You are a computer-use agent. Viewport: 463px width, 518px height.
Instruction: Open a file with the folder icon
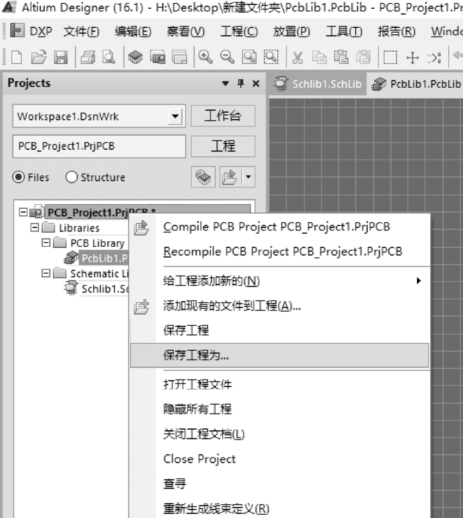[39, 58]
